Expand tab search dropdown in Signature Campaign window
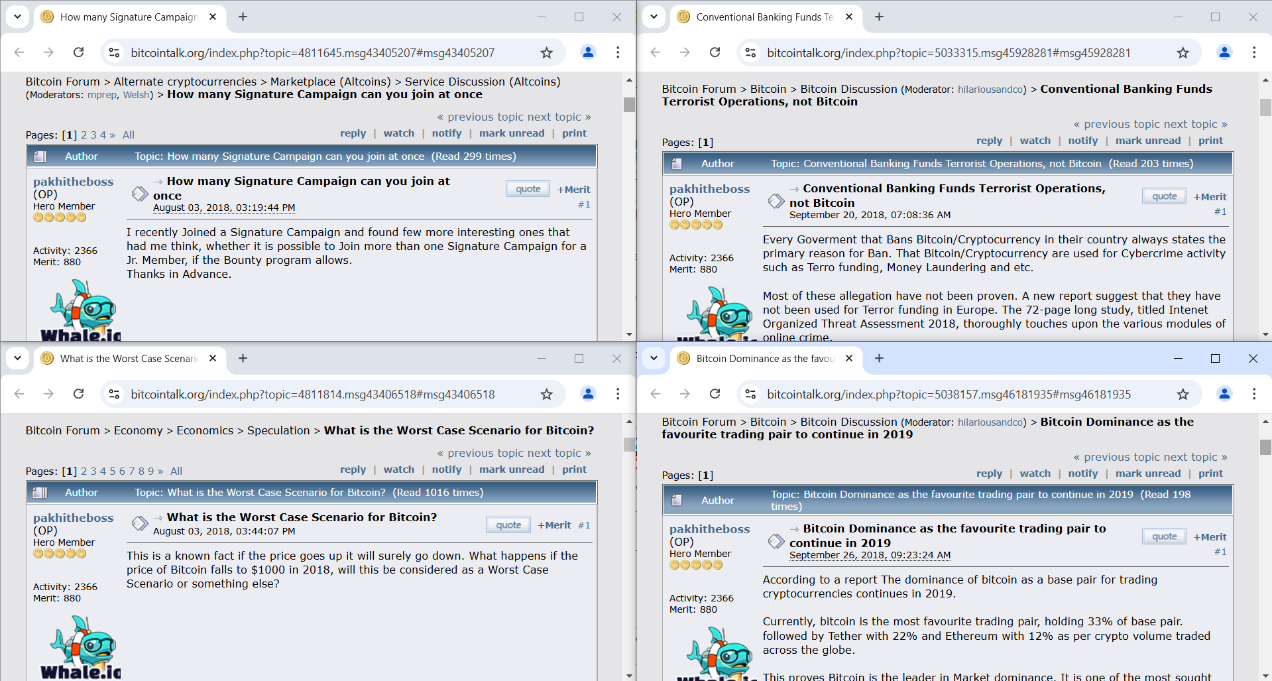This screenshot has height=681, width=1272. pos(17,17)
